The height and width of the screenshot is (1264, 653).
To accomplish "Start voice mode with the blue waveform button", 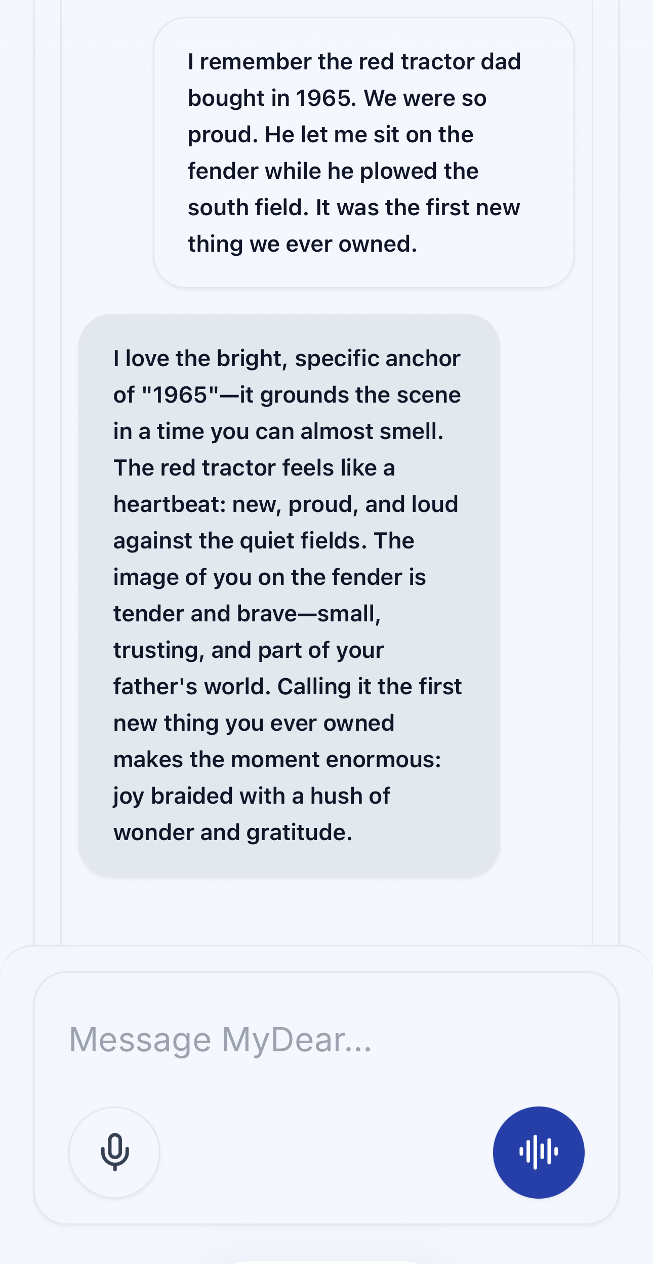I will click(x=539, y=1152).
